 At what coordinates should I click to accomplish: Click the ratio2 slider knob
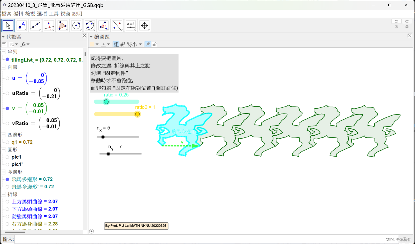click(x=137, y=114)
